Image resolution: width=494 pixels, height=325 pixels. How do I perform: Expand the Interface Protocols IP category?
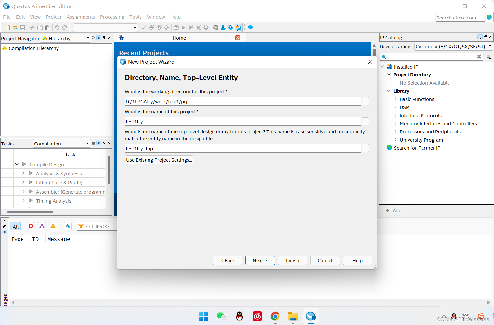(396, 115)
